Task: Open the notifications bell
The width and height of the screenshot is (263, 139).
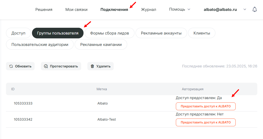Action: tap(255, 10)
